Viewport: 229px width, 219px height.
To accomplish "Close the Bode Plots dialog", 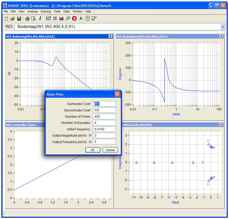I will 117,94.
